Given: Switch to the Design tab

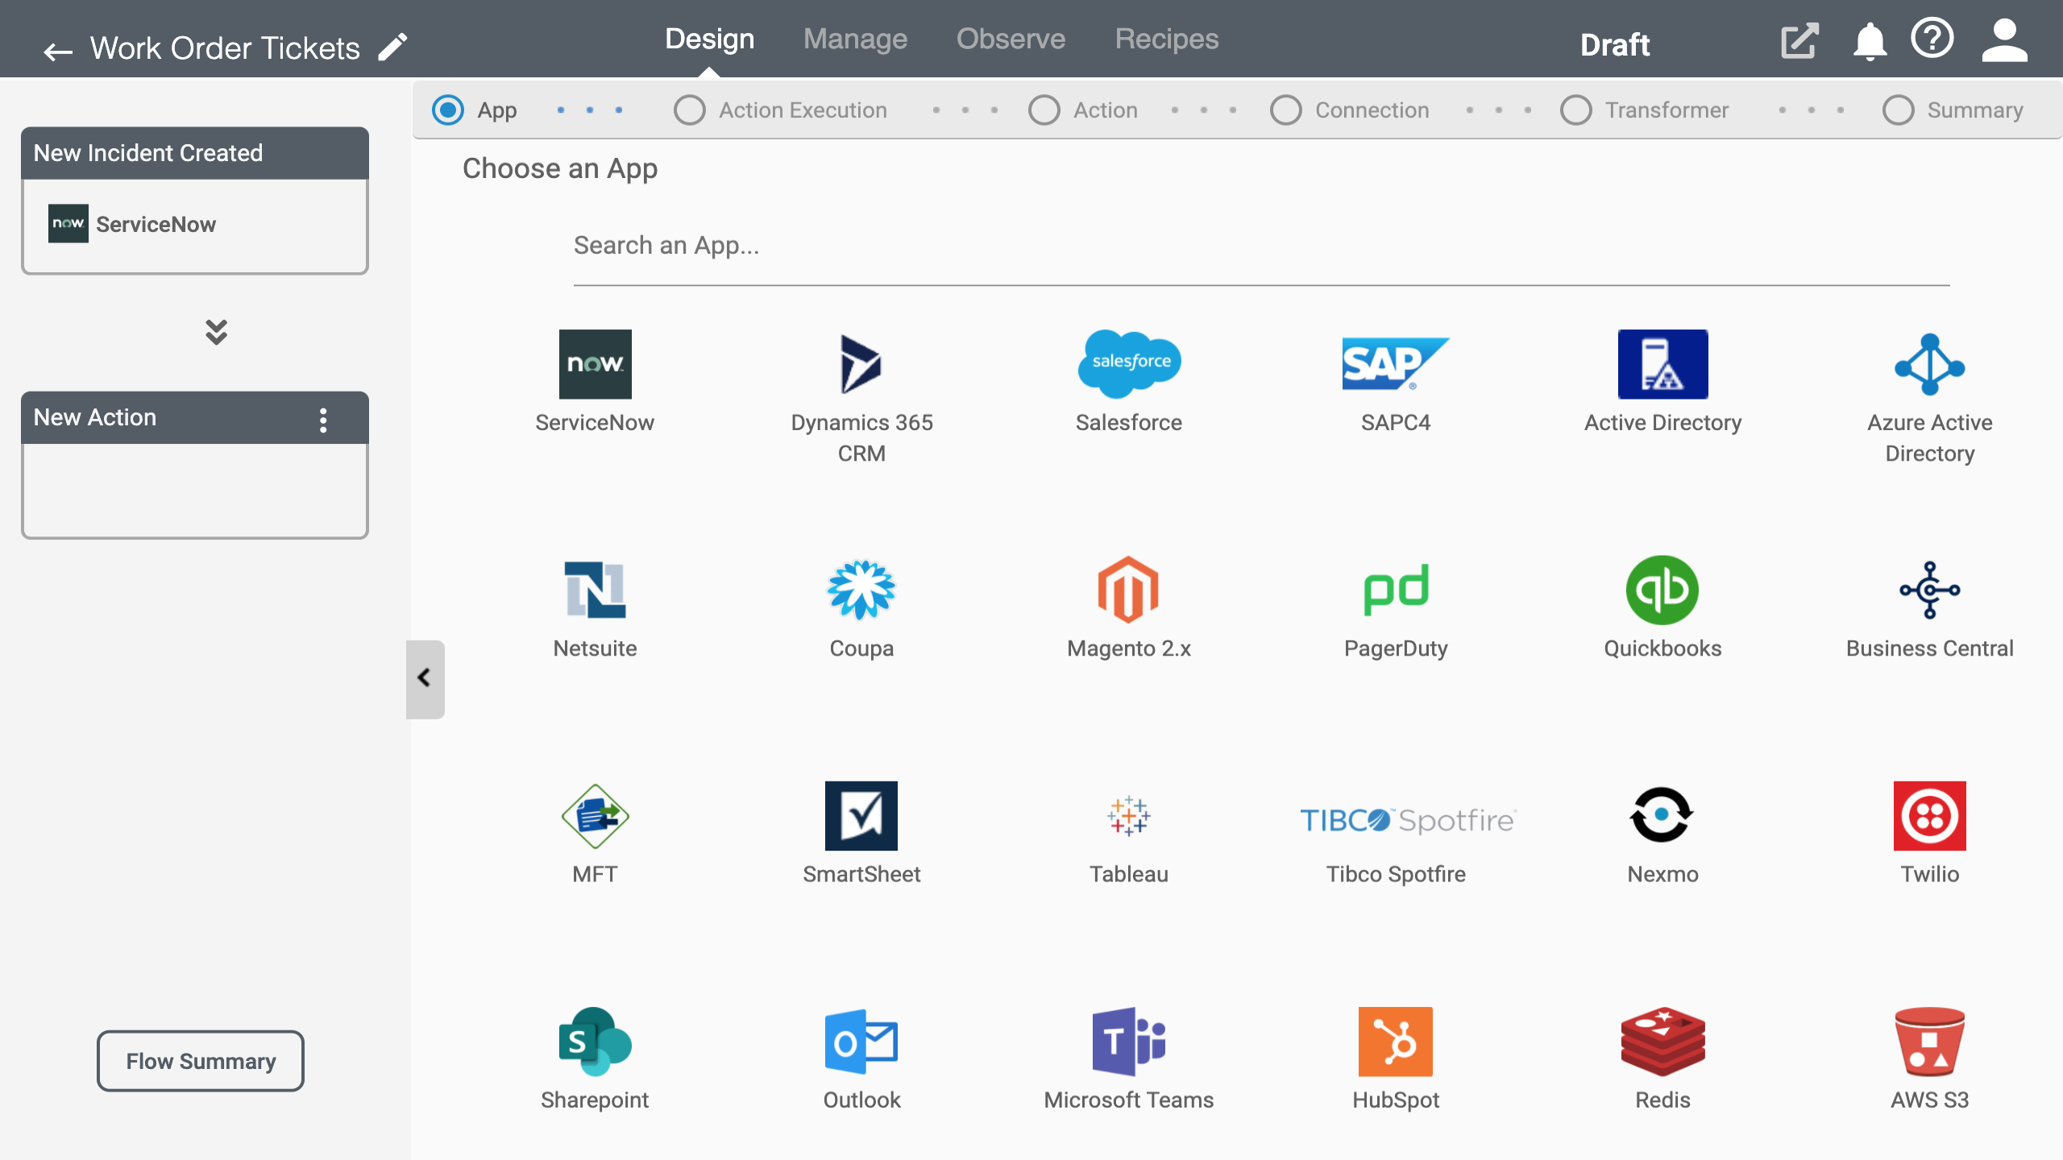Looking at the screenshot, I should click(709, 39).
